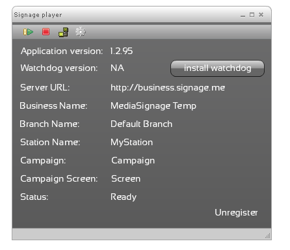Image resolution: width=290 pixels, height=250 pixels.
Task: Click the Watchdog version: label
Action: (59, 68)
